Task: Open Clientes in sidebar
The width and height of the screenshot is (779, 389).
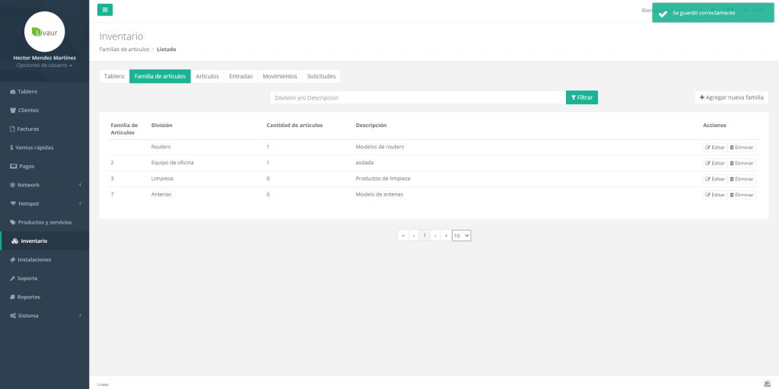Action: coord(45,110)
